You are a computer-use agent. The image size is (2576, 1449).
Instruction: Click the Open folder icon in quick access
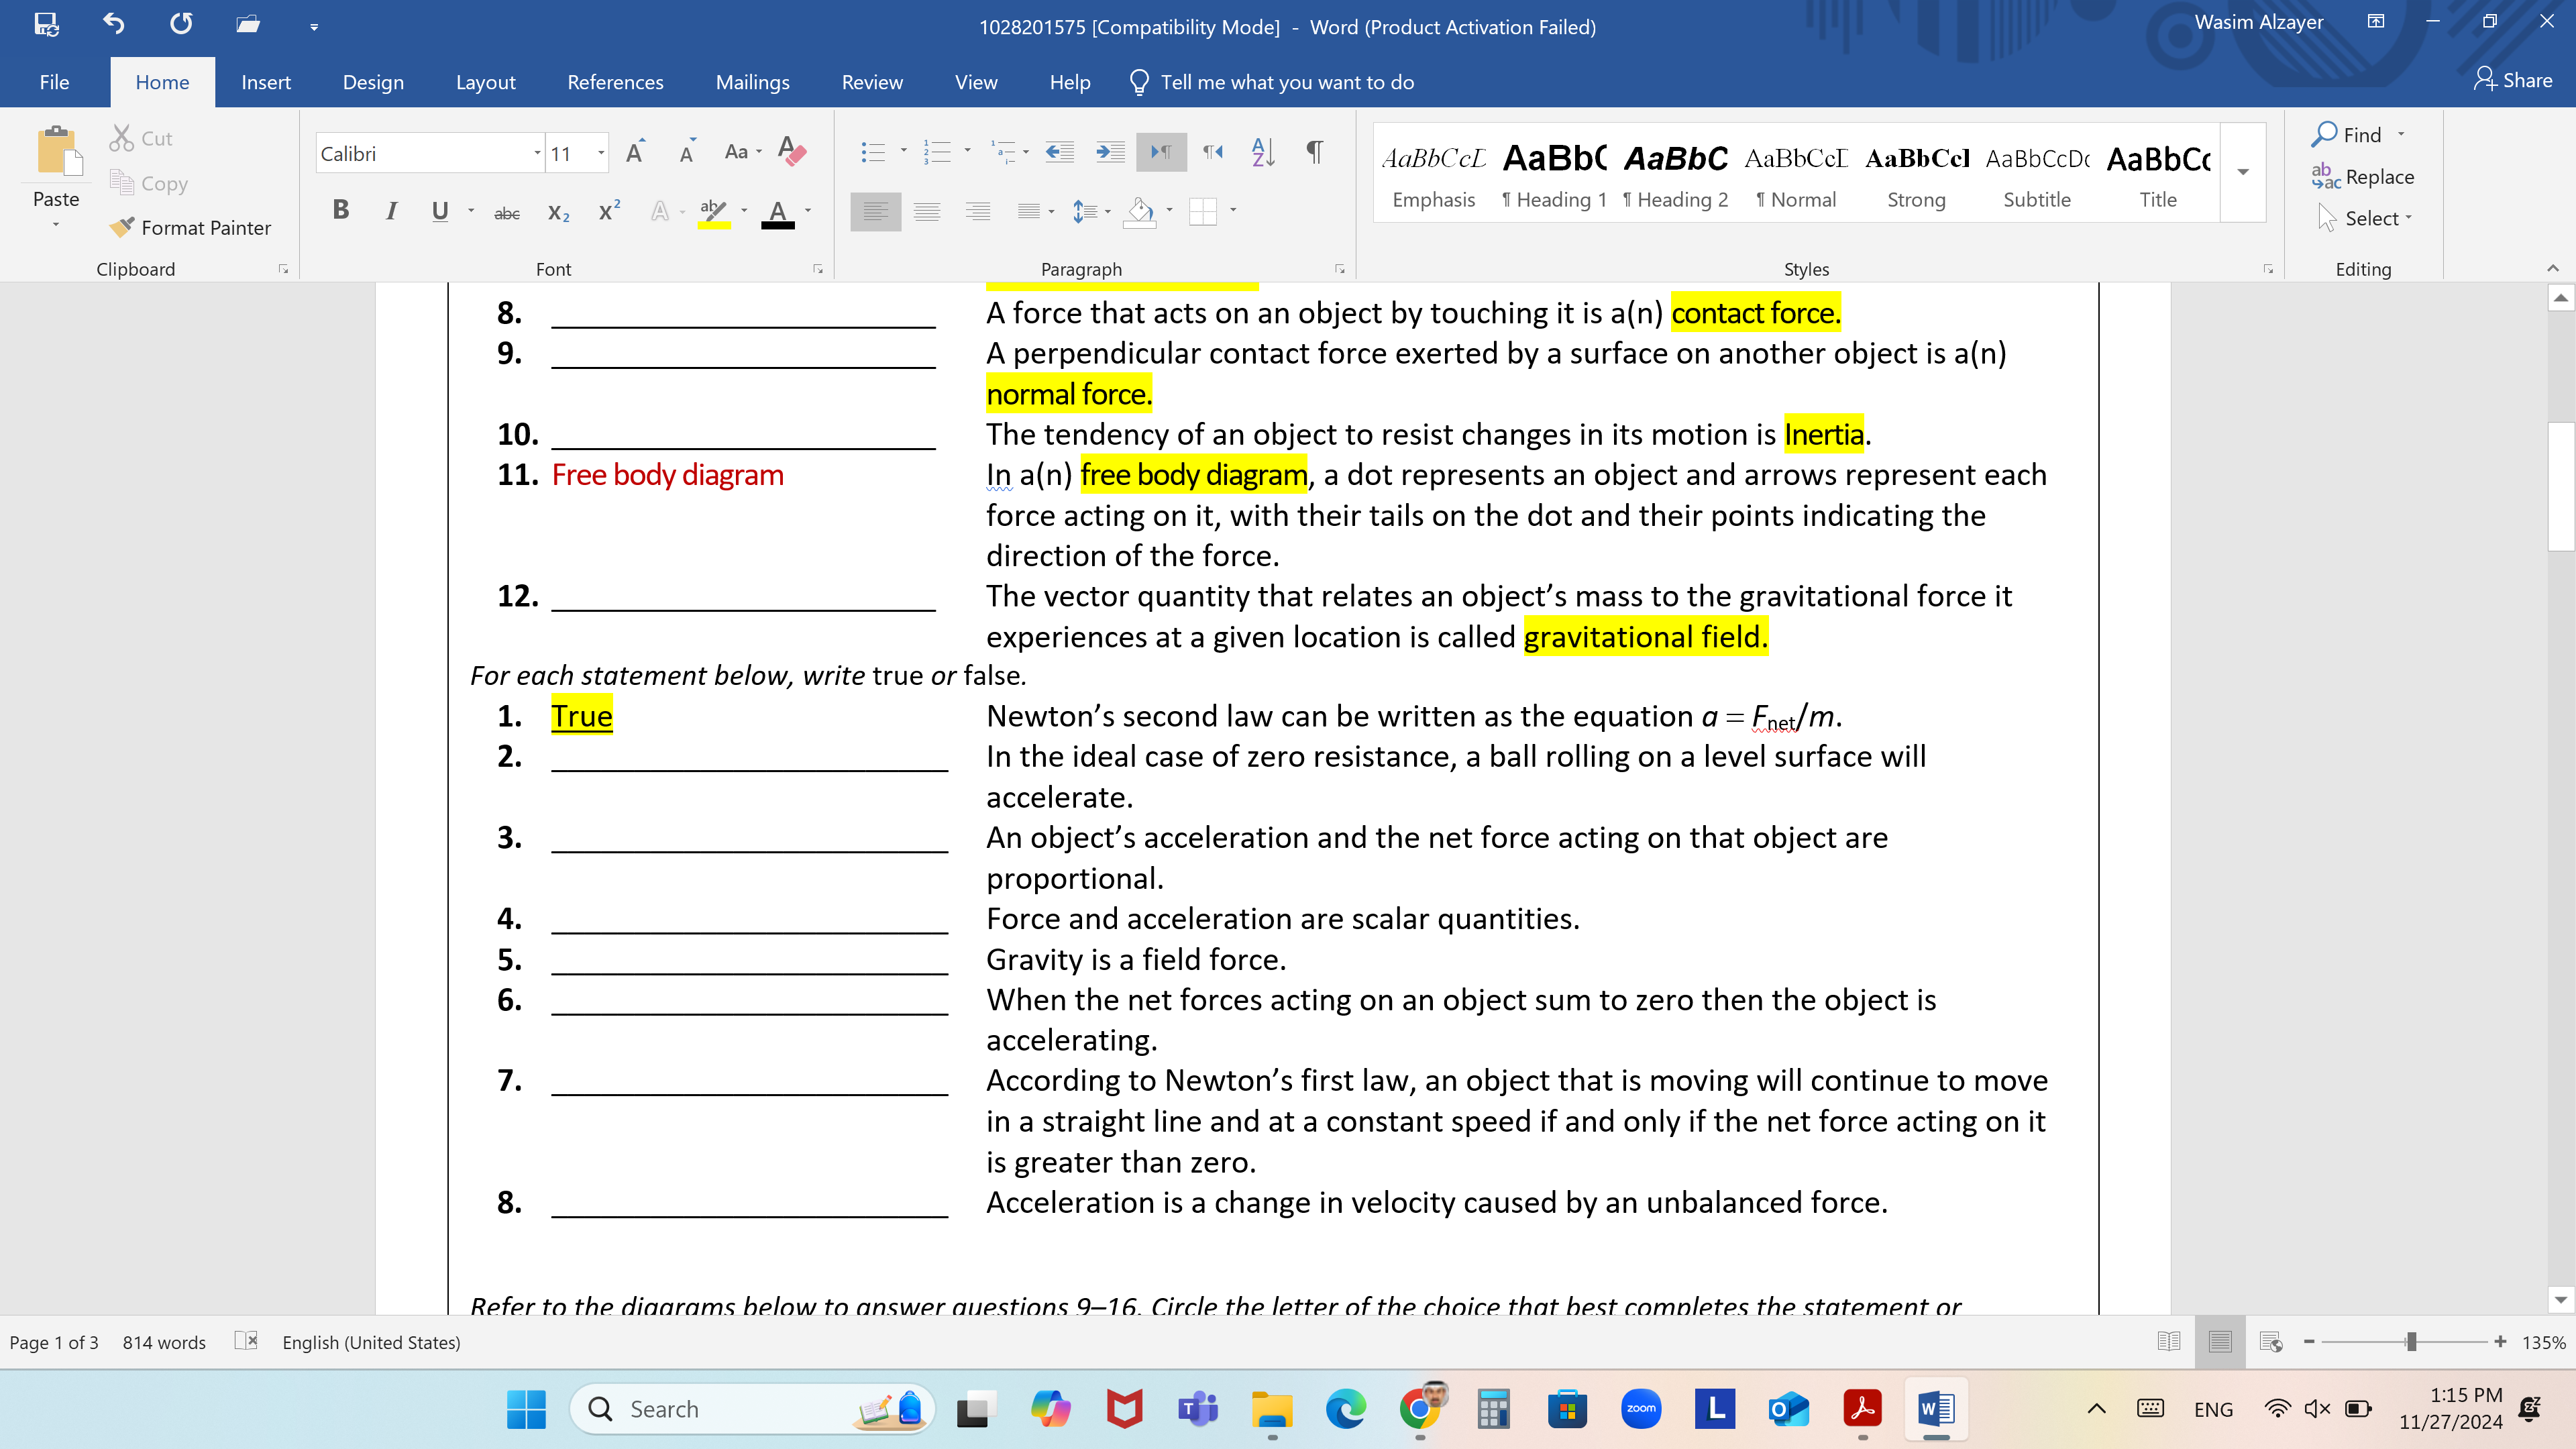(x=248, y=24)
